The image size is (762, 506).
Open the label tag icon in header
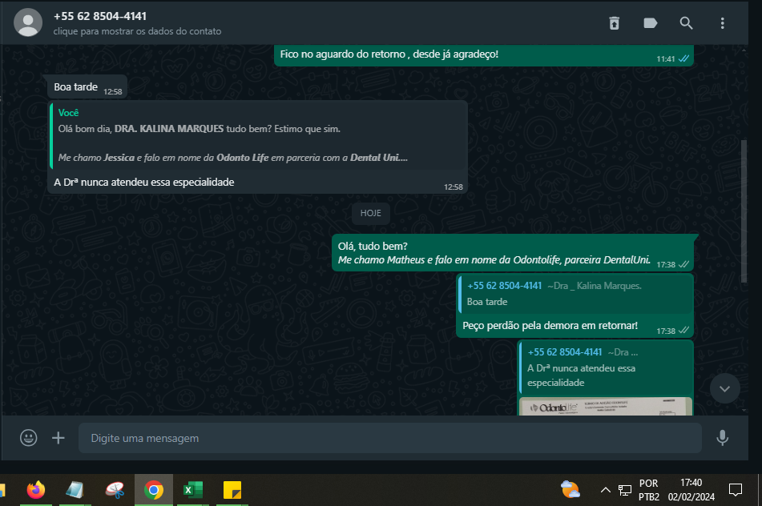tap(651, 23)
